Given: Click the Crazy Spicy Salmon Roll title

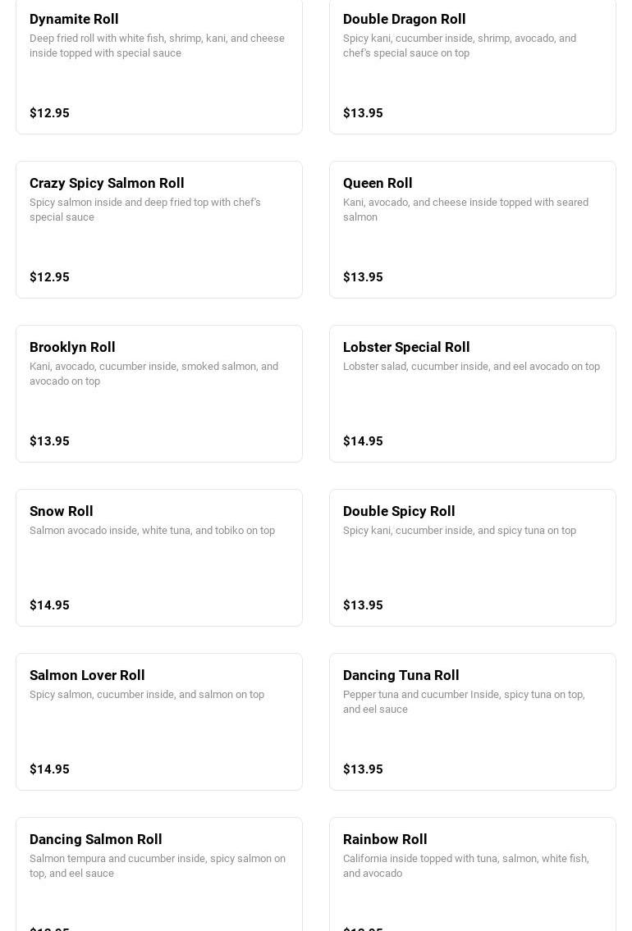Looking at the screenshot, I should [107, 183].
